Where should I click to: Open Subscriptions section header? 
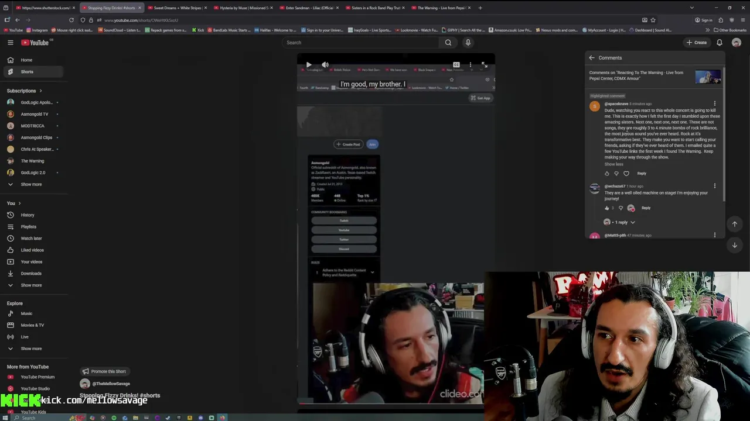point(25,91)
